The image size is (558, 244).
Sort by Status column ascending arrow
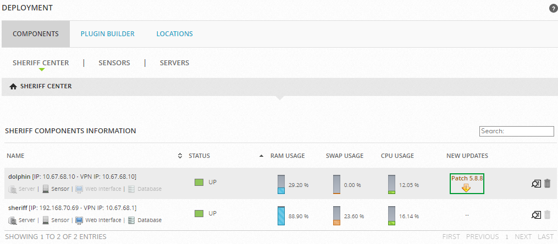coord(261,156)
